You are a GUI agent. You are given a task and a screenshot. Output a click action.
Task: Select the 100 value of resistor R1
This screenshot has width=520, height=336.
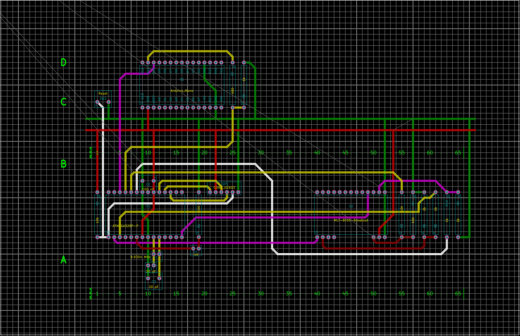click(199, 208)
